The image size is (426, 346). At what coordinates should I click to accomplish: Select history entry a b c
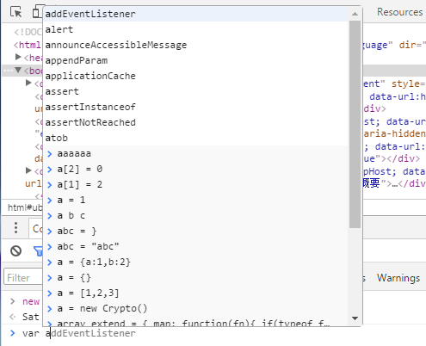195,215
